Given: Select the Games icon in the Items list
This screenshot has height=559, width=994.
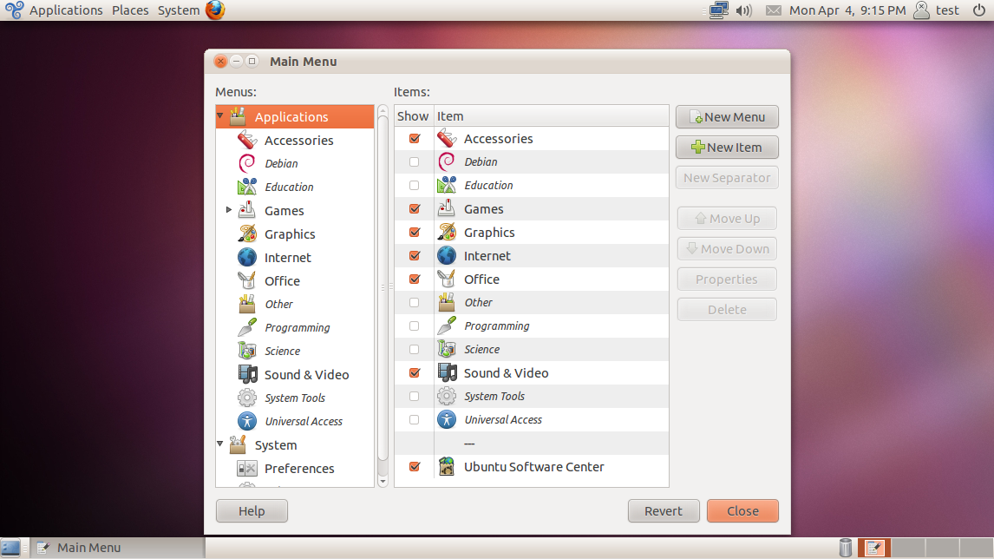Looking at the screenshot, I should point(447,207).
